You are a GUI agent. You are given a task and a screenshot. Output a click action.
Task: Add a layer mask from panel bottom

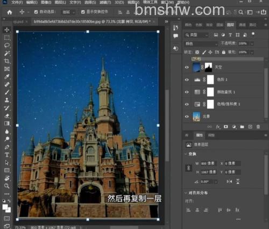point(226,127)
